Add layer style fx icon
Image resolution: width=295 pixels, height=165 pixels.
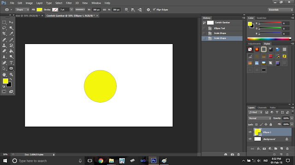tap(259, 148)
